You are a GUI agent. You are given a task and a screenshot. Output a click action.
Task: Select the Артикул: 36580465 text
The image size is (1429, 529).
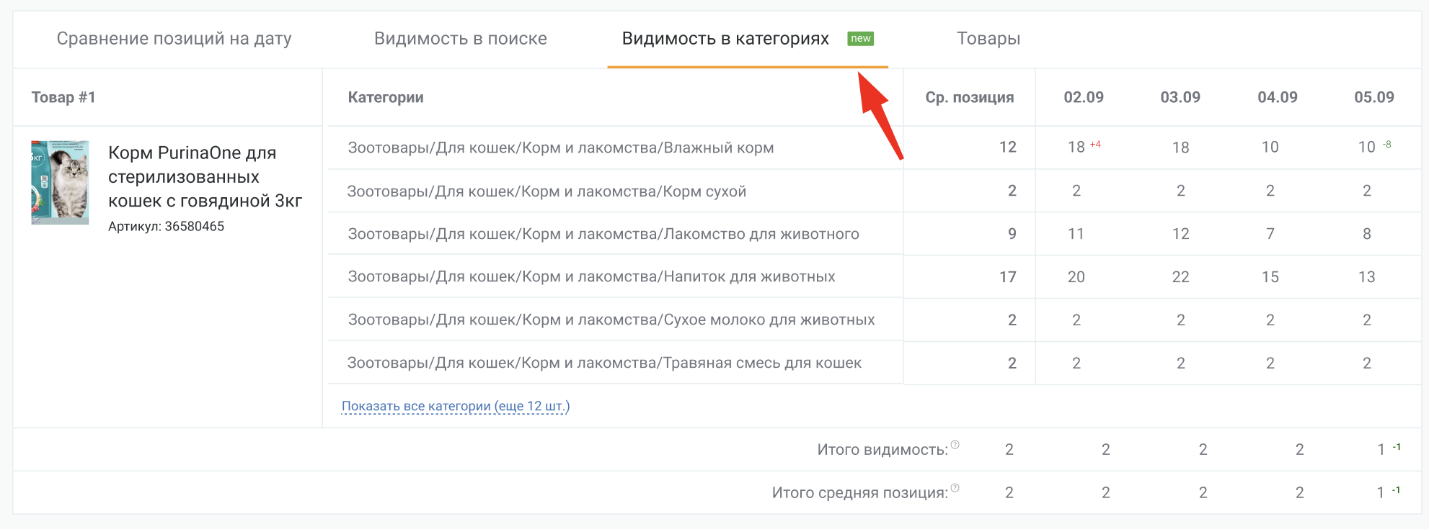pos(166,226)
